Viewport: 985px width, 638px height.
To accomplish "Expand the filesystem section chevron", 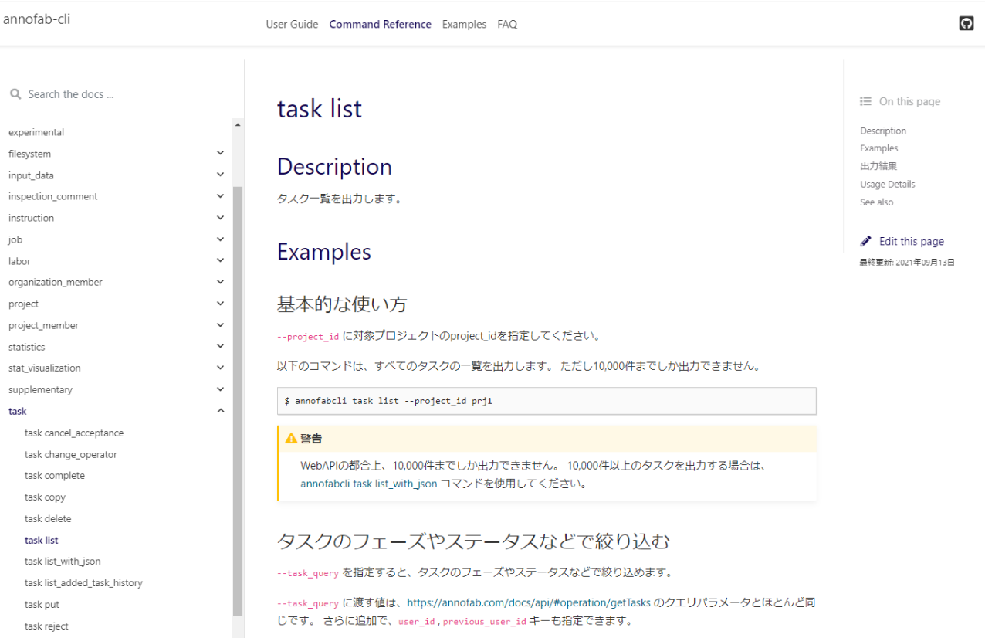I will pos(221,153).
